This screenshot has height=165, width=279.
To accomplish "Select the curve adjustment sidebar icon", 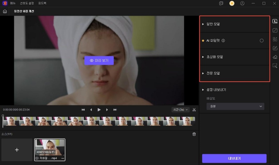I will (x=274, y=31).
